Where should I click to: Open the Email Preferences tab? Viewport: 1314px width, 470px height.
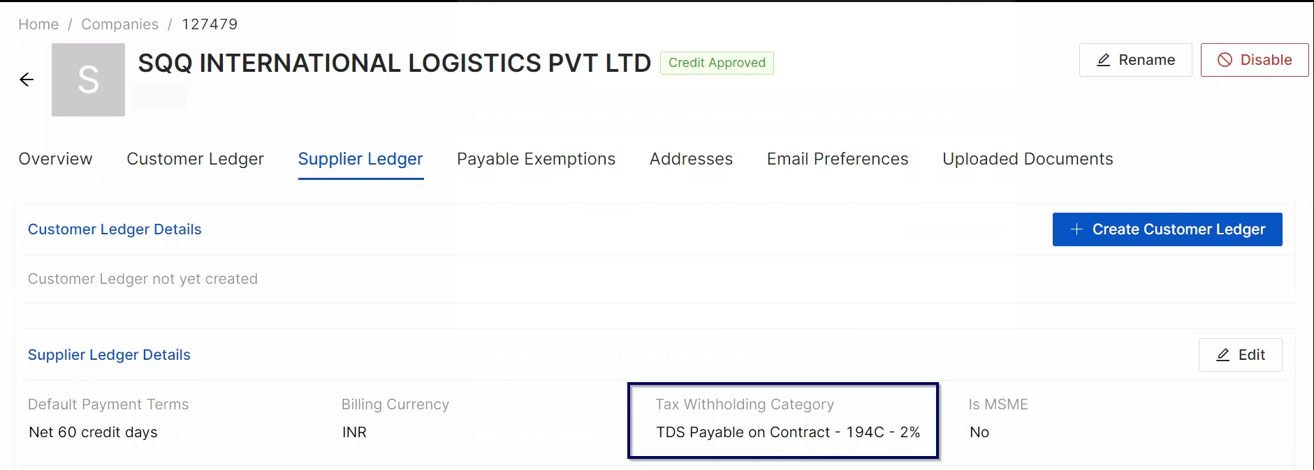pyautogui.click(x=838, y=159)
